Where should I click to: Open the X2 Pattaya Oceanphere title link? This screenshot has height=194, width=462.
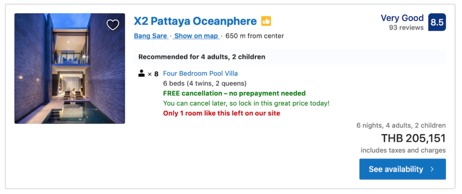[x=195, y=21]
